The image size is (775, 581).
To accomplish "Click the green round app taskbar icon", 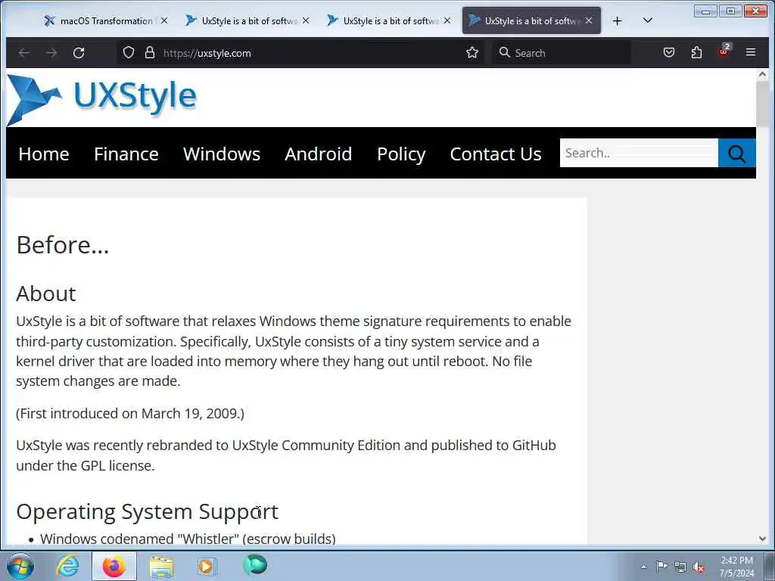I will coord(255,565).
